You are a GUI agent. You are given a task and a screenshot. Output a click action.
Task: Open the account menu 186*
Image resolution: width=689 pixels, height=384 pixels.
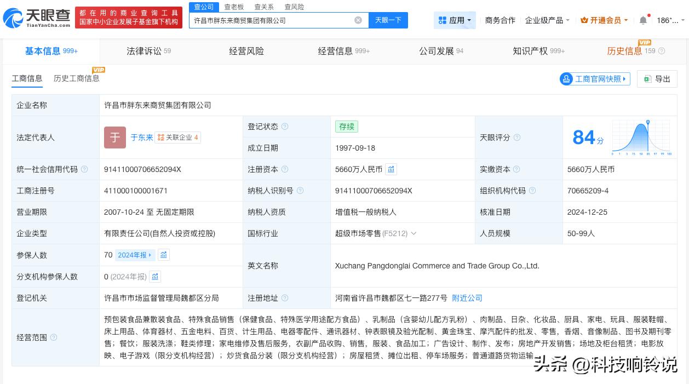(x=670, y=20)
